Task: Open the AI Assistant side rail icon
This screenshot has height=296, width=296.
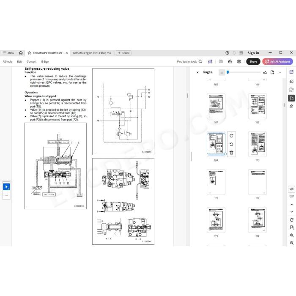Action: [291, 72]
